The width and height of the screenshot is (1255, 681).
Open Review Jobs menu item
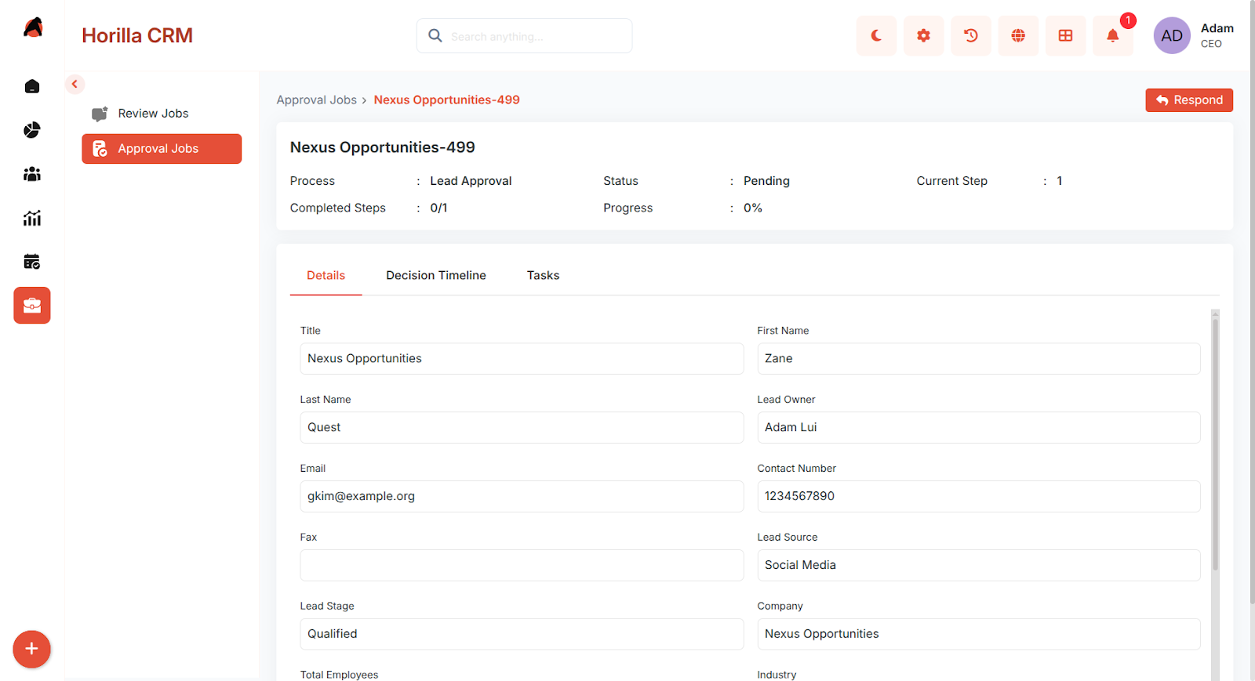pos(162,114)
